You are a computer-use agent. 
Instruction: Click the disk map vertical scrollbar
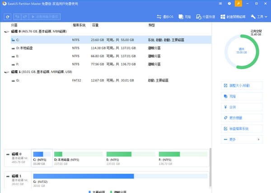[x=210, y=166]
